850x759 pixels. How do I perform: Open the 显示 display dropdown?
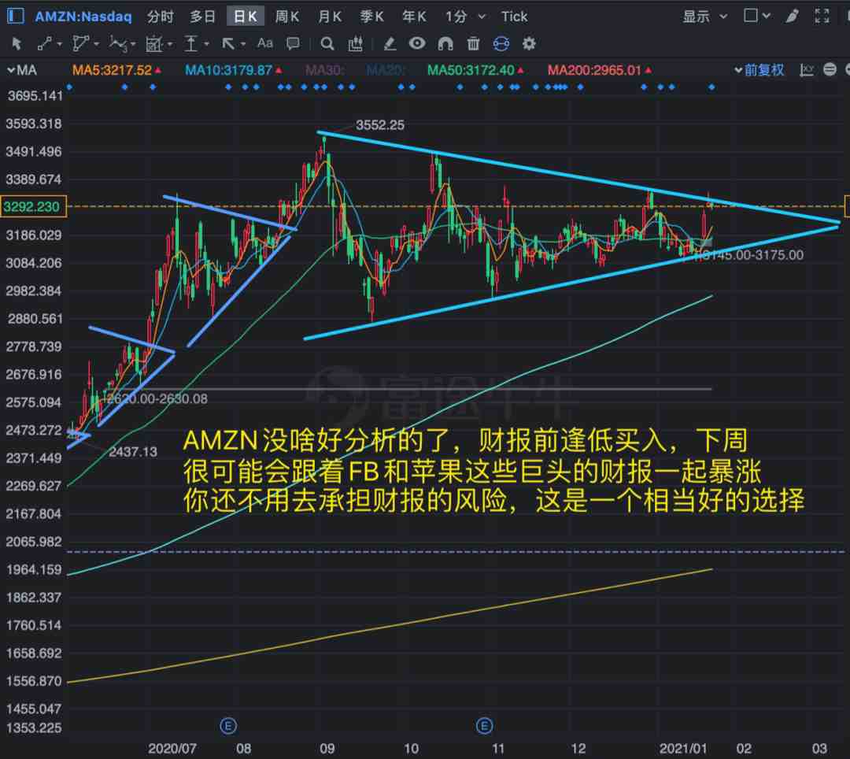coord(704,17)
